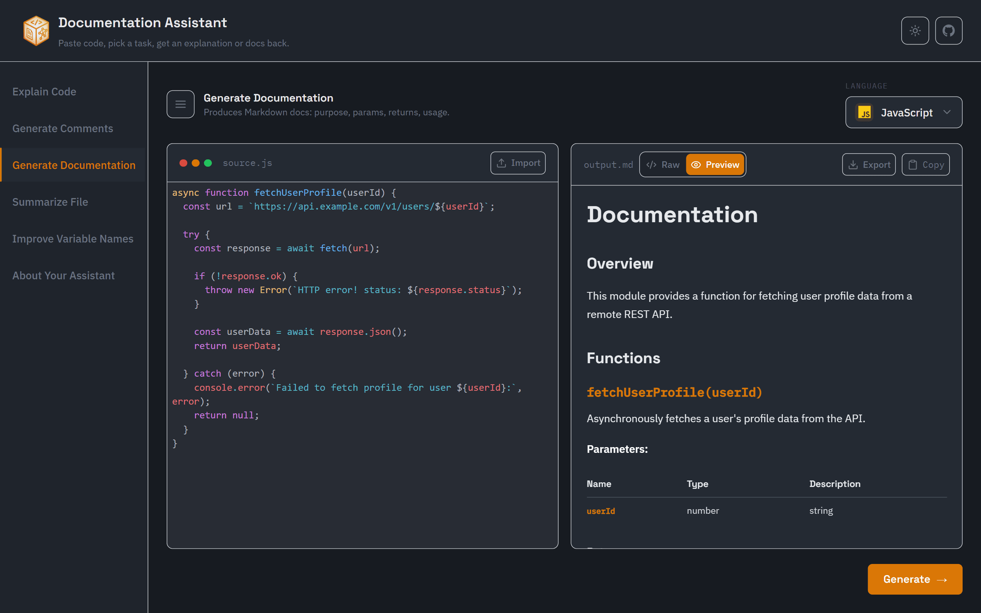The width and height of the screenshot is (981, 613).
Task: Click the Functions heading in preview
Action: coord(623,358)
